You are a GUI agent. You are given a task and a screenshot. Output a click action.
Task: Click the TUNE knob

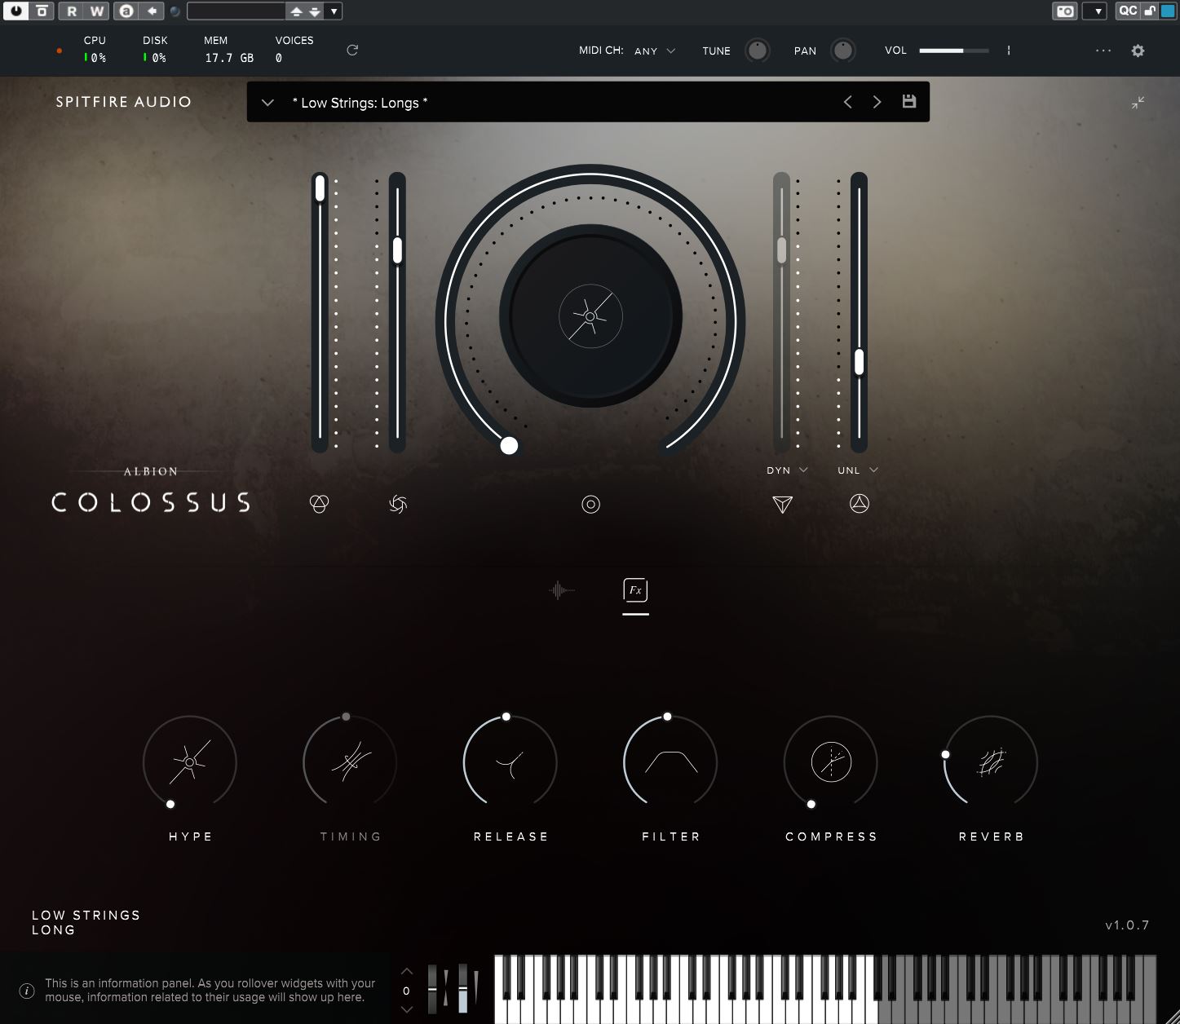758,51
